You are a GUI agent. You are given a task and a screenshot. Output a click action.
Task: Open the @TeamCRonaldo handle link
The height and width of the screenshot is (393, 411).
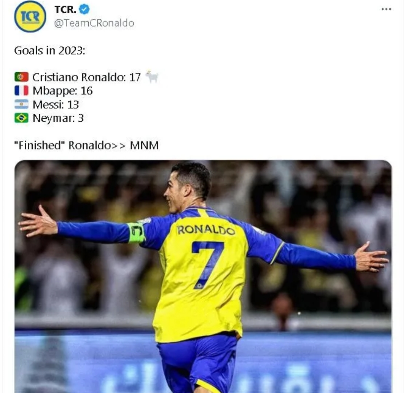94,23
